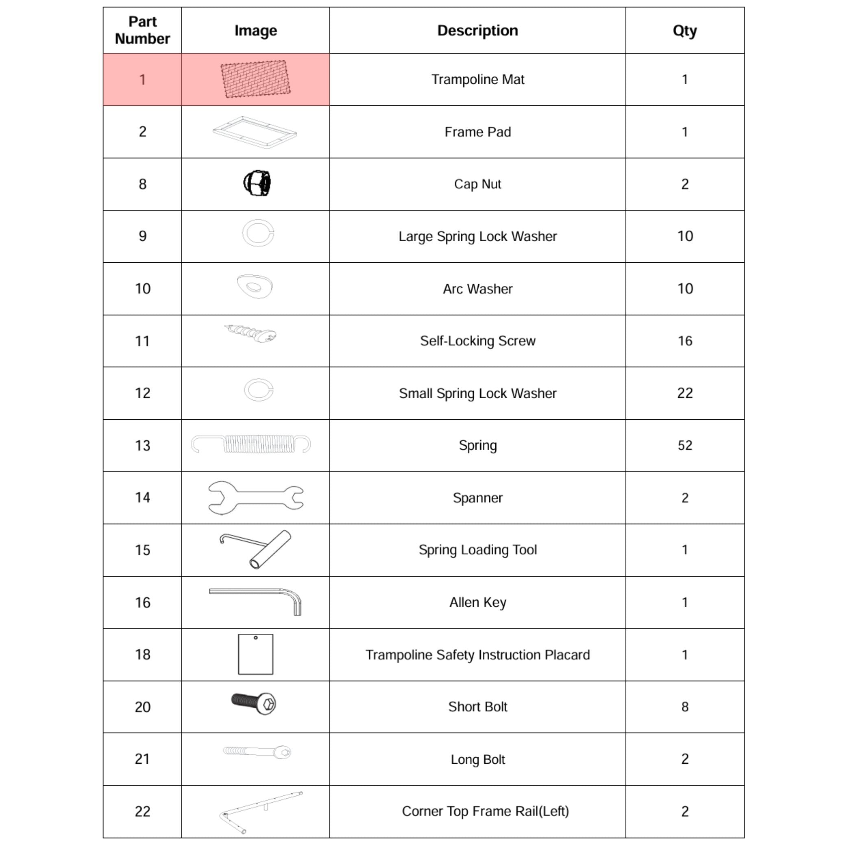Select the Arc Washer illustration
The width and height of the screenshot is (854, 854).
tap(255, 286)
